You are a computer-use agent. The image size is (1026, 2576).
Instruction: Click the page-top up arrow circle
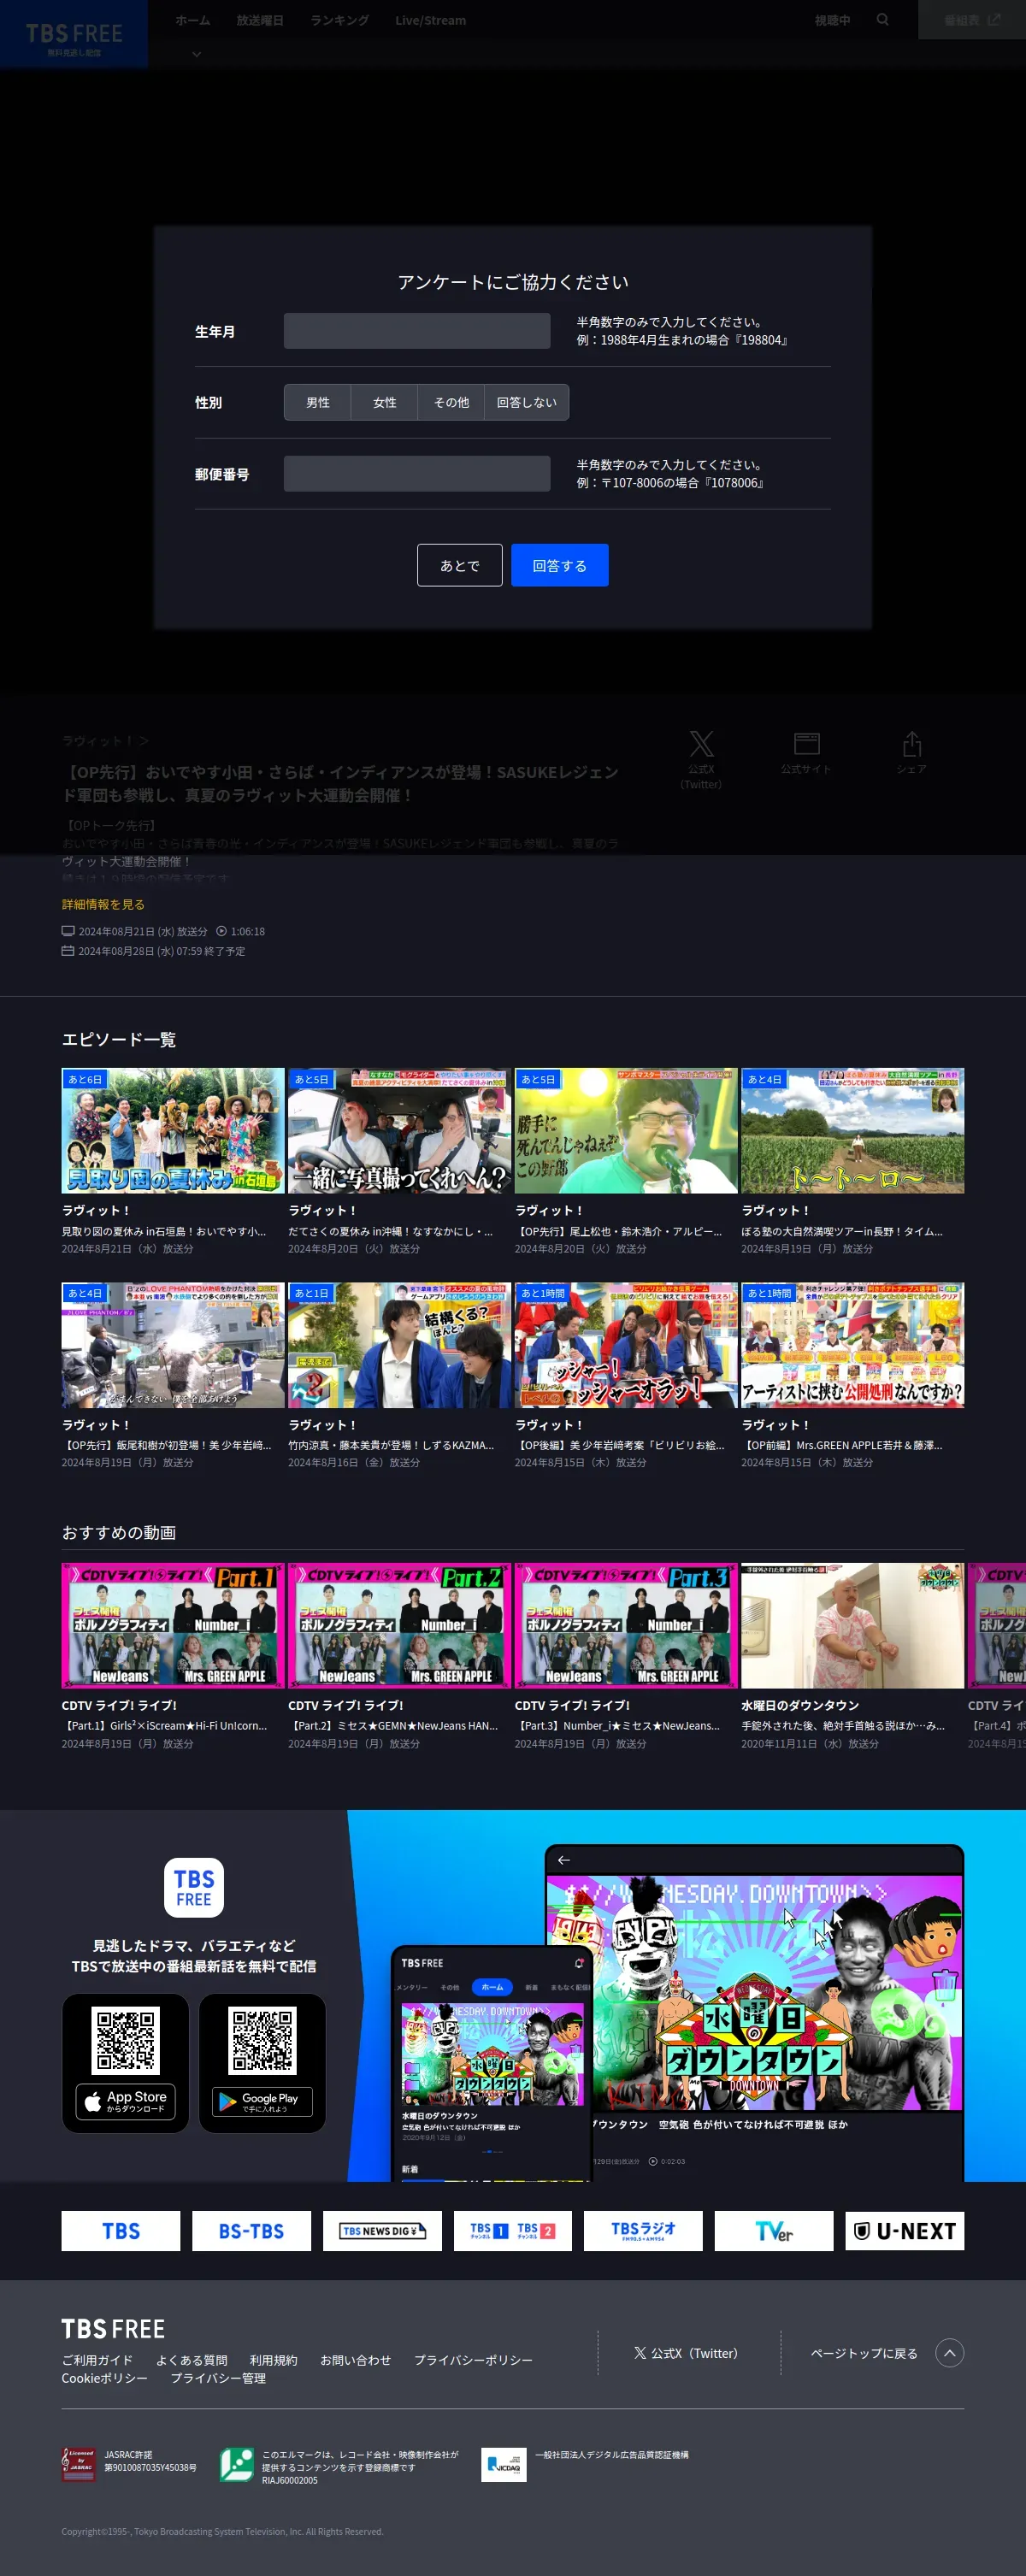[949, 2353]
